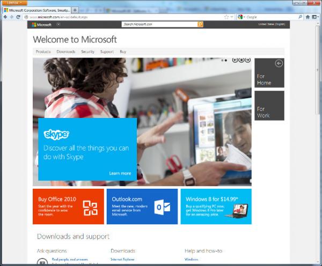The image size is (322, 266).
Task: Open the orange Firefox menu button
Action: tap(14, 3)
